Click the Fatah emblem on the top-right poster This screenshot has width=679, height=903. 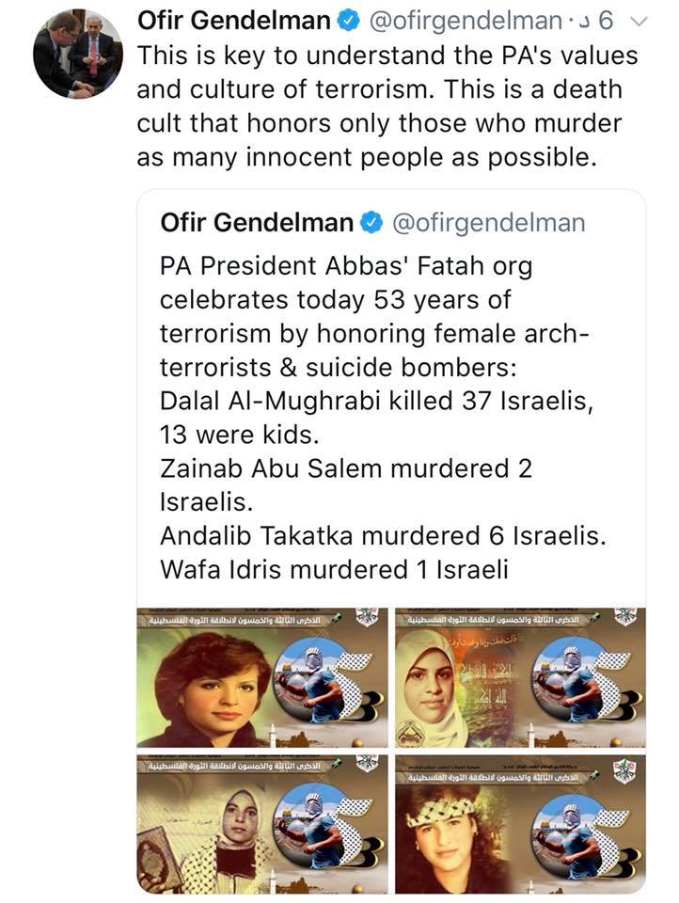pyautogui.click(x=625, y=617)
